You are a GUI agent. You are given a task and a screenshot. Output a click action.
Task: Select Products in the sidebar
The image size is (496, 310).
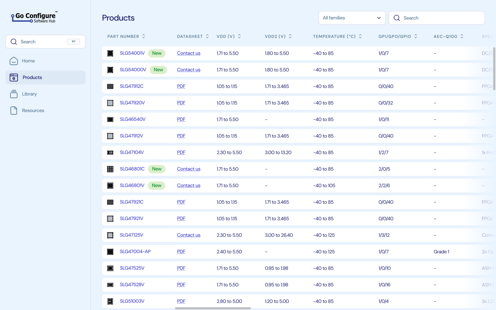tap(45, 77)
